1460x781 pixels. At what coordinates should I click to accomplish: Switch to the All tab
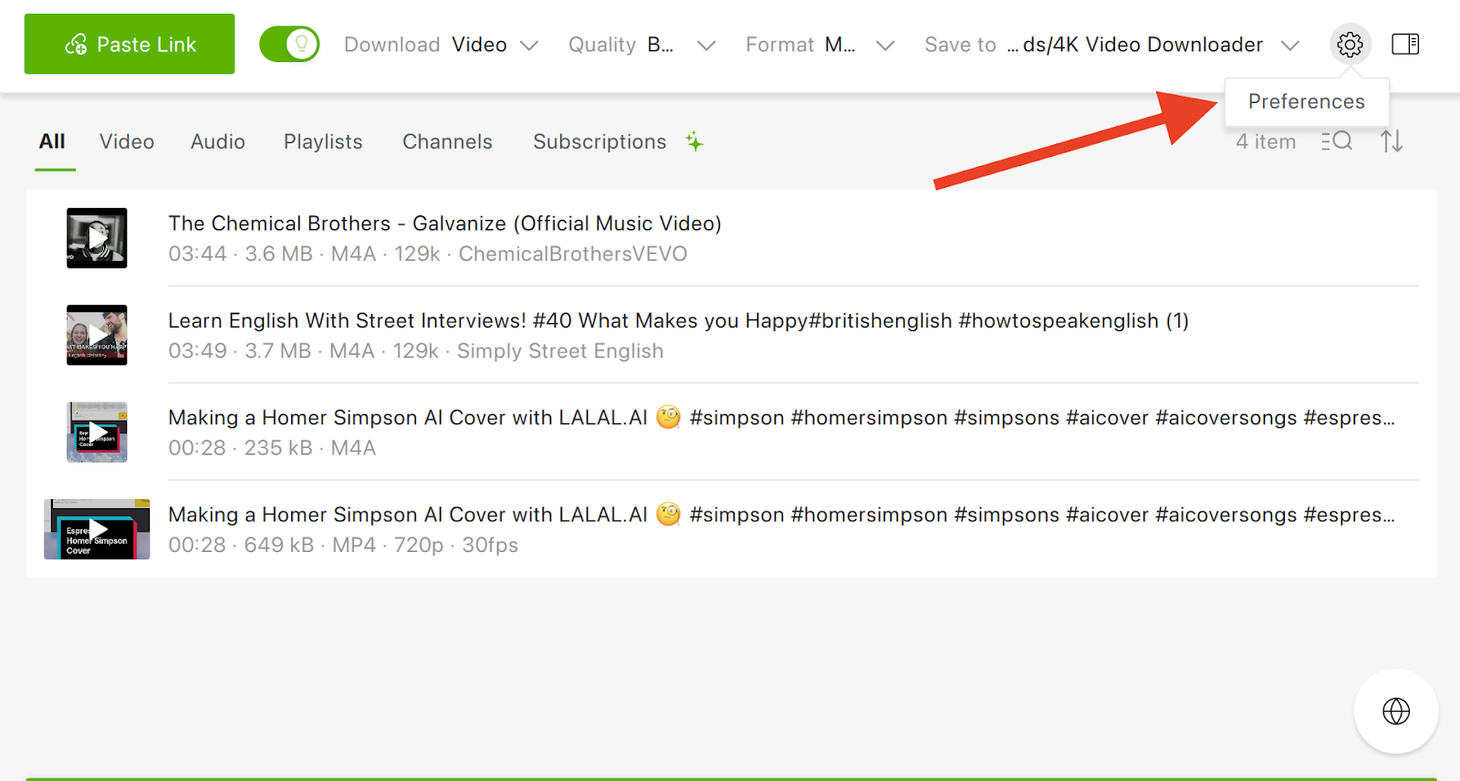click(x=52, y=141)
